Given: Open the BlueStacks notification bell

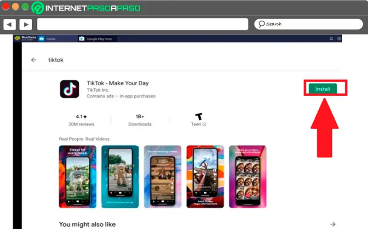Looking at the screenshot, I should coord(331,39).
